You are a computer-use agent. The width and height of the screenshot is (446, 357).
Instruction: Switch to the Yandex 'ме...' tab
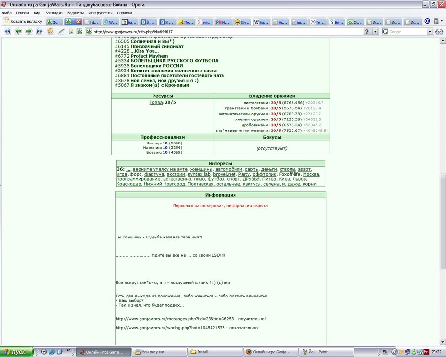[x=204, y=22]
